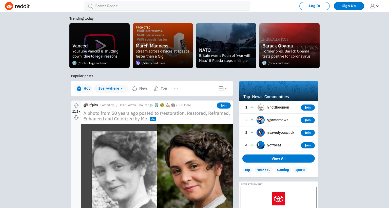
Task: Click the r/nottheonion community avatar
Action: click(x=261, y=107)
